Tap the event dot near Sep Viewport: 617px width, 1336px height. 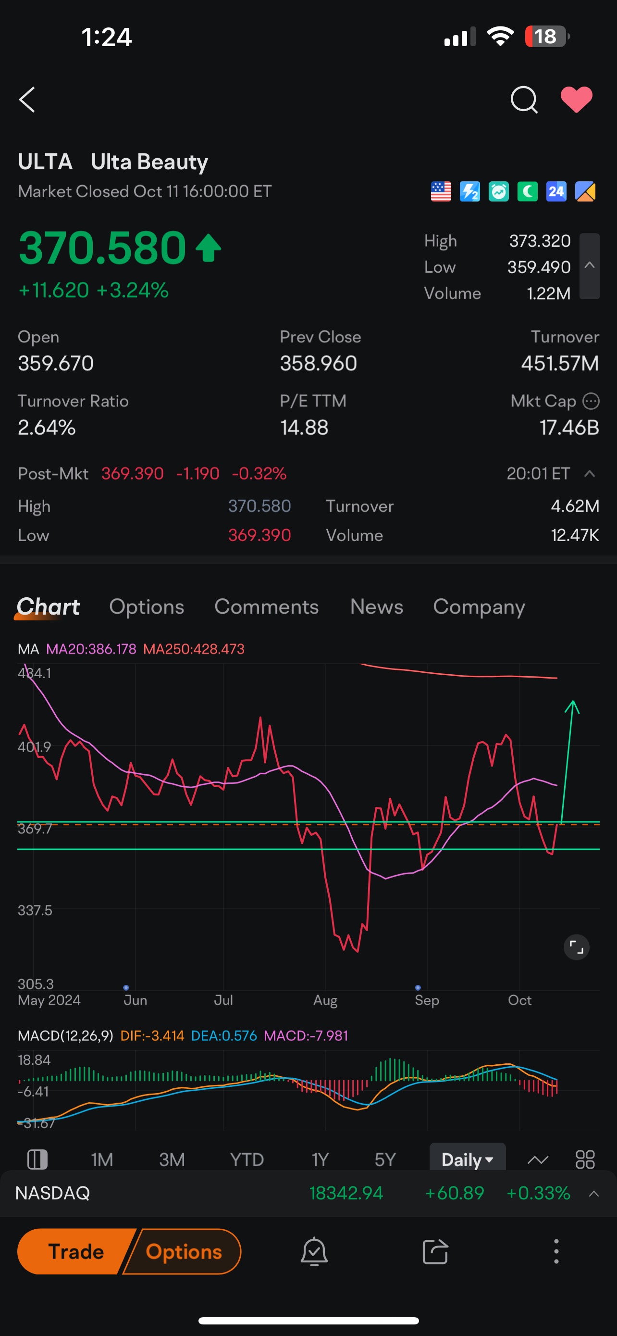click(418, 988)
